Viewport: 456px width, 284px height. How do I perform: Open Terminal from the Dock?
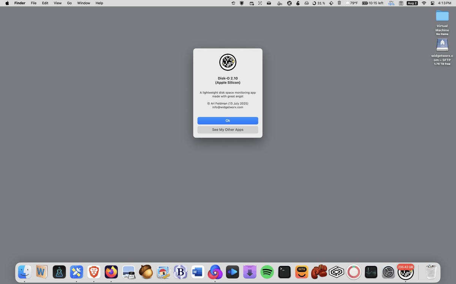point(284,272)
